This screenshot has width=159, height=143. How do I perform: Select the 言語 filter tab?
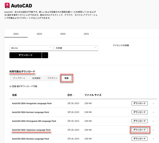(67, 78)
